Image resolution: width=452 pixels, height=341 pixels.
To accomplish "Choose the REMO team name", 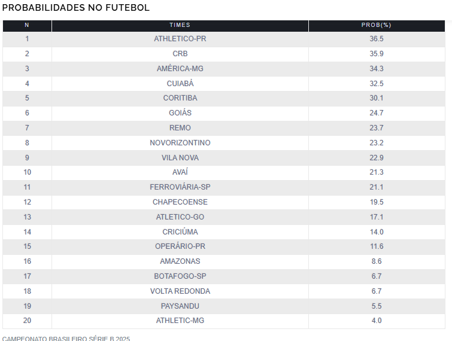I will (x=180, y=128).
